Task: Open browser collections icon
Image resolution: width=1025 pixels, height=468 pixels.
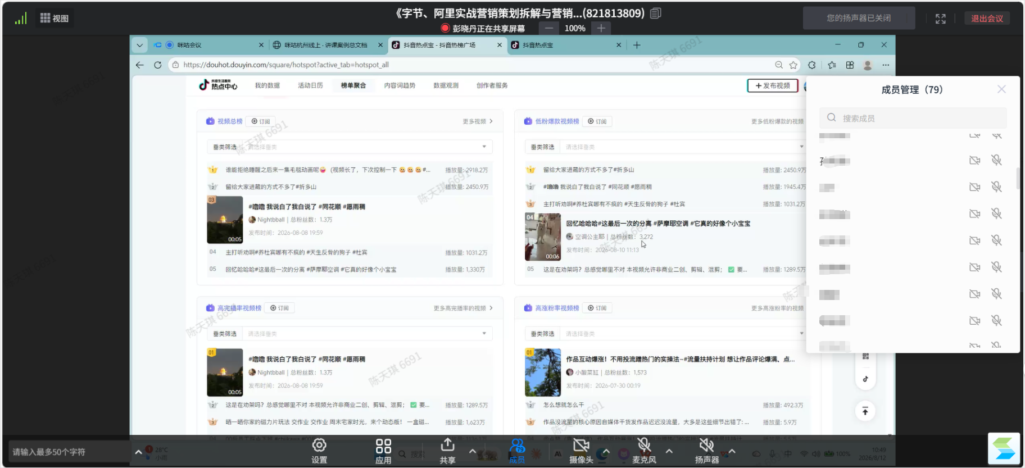Action: (850, 65)
